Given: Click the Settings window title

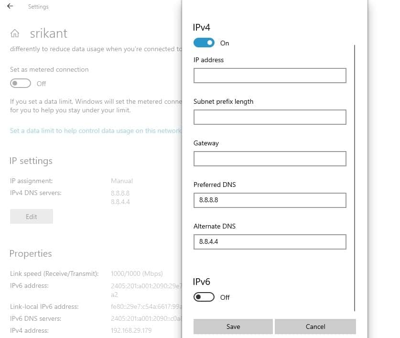Looking at the screenshot, I should [x=38, y=7].
